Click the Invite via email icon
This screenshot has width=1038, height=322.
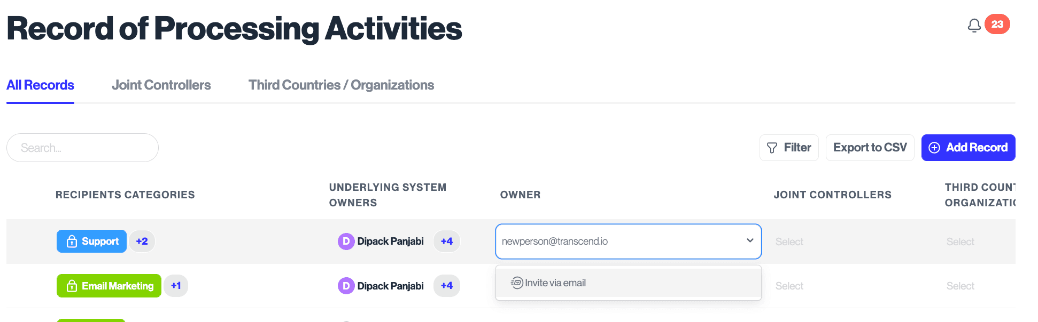coord(517,283)
